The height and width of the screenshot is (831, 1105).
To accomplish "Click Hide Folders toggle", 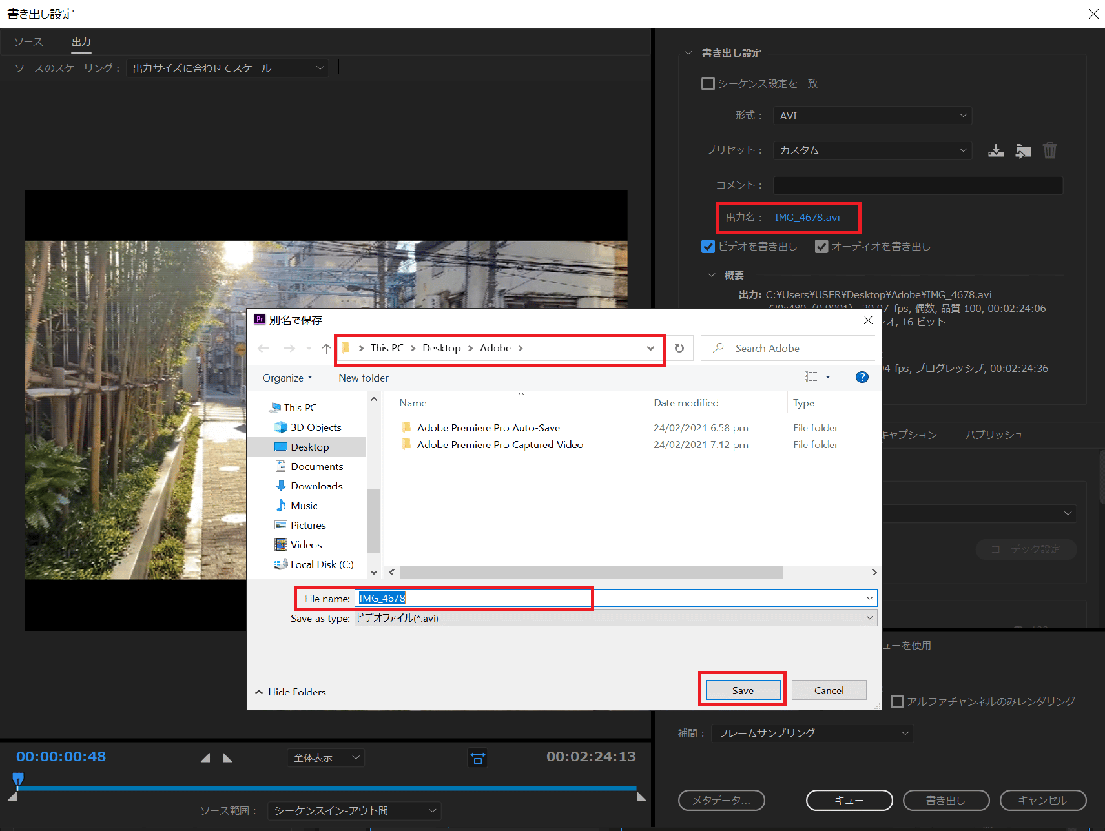I will tap(291, 692).
